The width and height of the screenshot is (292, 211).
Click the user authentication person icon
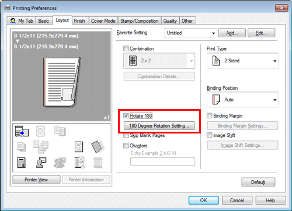click(41, 163)
